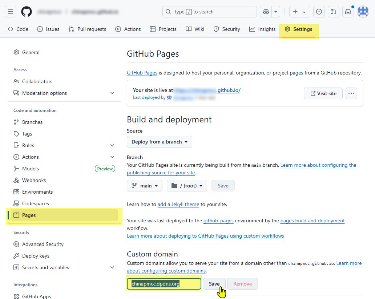Open the pull requests icon in the header

334,12
